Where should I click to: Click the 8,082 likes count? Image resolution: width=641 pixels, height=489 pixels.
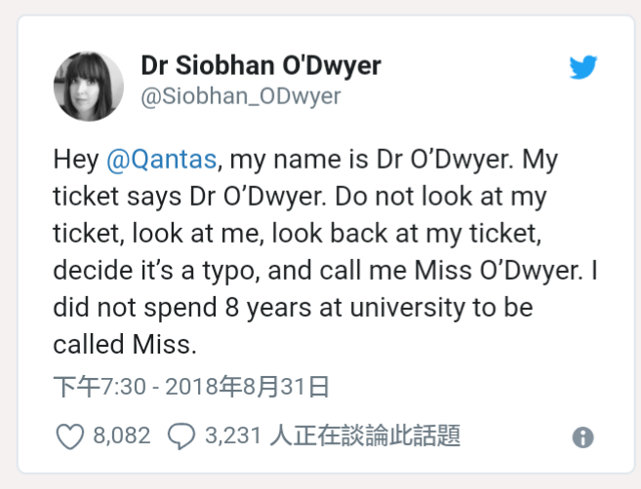[122, 435]
